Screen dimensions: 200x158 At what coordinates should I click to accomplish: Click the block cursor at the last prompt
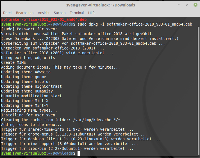[x=79, y=154]
